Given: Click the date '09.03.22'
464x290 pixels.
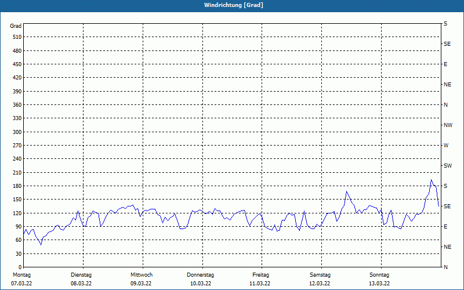Looking at the screenshot, I should 141,284.
